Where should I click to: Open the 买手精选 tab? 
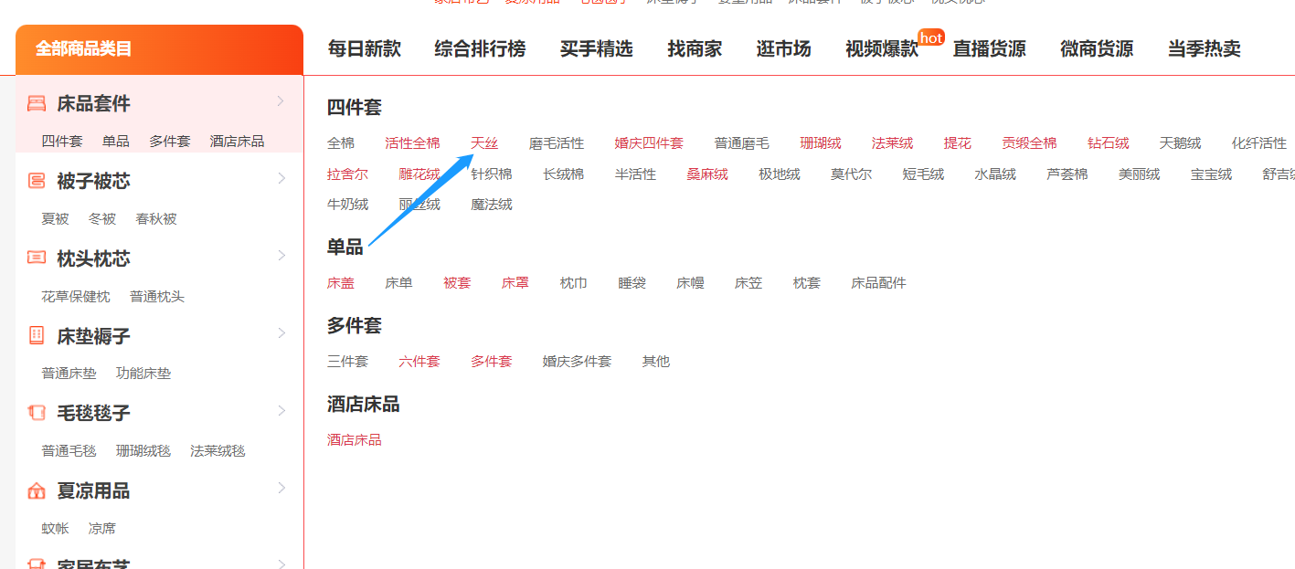pyautogui.click(x=596, y=49)
